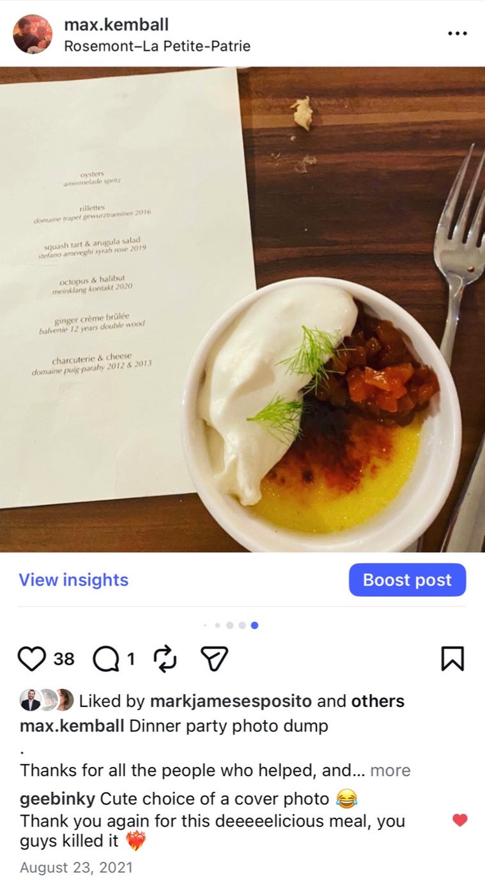The height and width of the screenshot is (895, 485).
Task: Open the Rosemont–La Petite-Patrie location
Action: click(x=157, y=46)
